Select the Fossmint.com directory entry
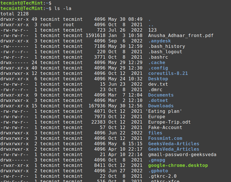This screenshot has width=231, height=182. pyautogui.click(x=165, y=138)
